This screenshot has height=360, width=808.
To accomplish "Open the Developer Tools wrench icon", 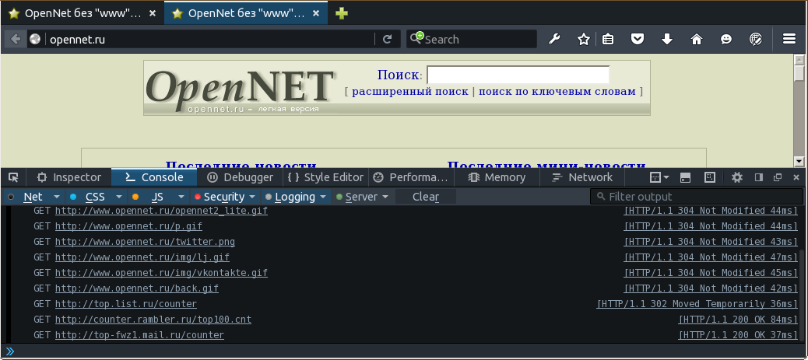I will click(x=555, y=39).
